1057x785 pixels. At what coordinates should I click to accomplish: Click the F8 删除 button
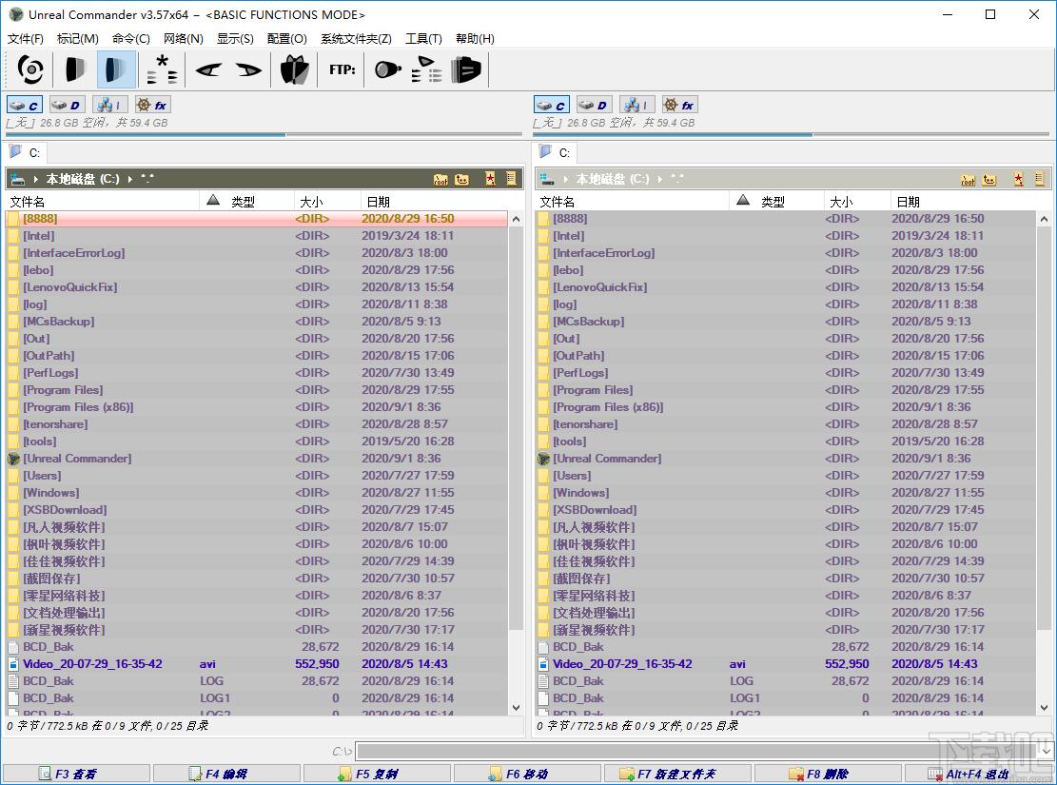pos(828,774)
